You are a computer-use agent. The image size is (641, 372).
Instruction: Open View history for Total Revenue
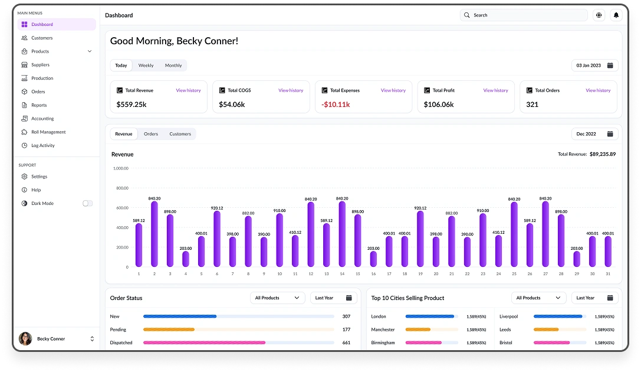tap(189, 90)
